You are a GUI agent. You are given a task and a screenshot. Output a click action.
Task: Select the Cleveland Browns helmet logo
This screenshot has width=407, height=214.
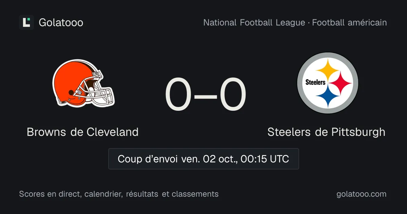[x=83, y=83]
